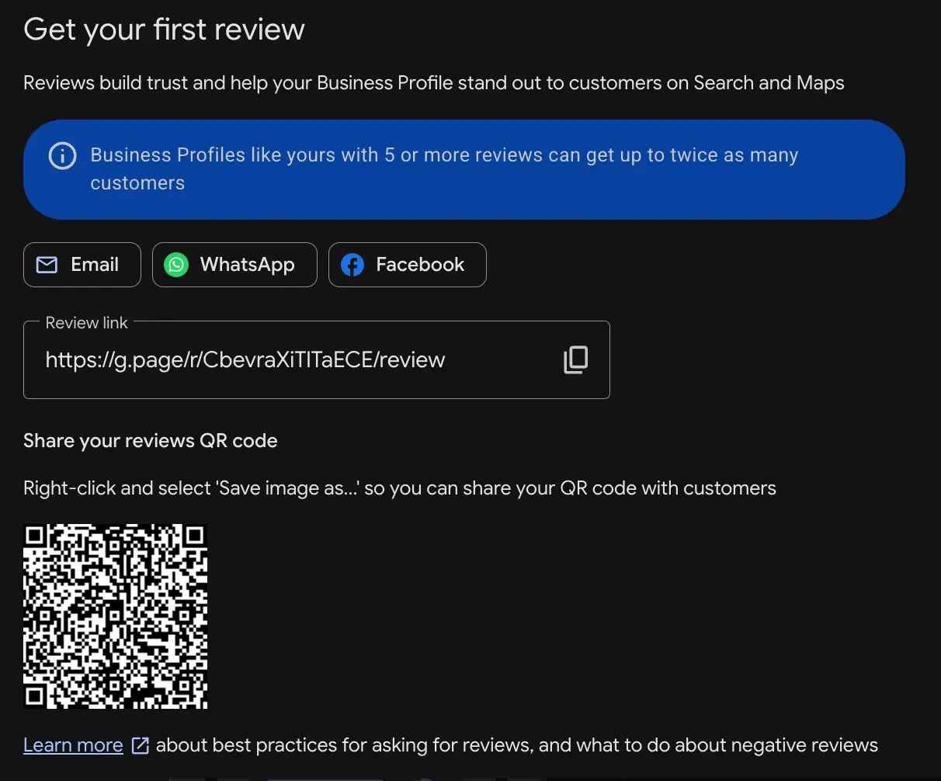This screenshot has width=941, height=781.
Task: Open the Learn more link
Action: (x=73, y=745)
